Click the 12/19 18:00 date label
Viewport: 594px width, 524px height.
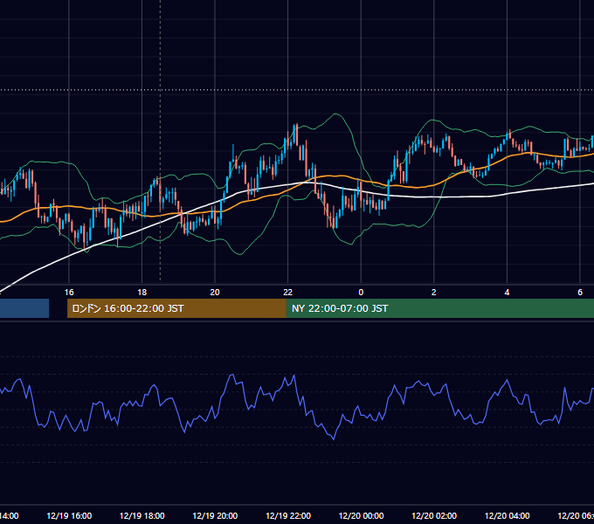tap(142, 515)
